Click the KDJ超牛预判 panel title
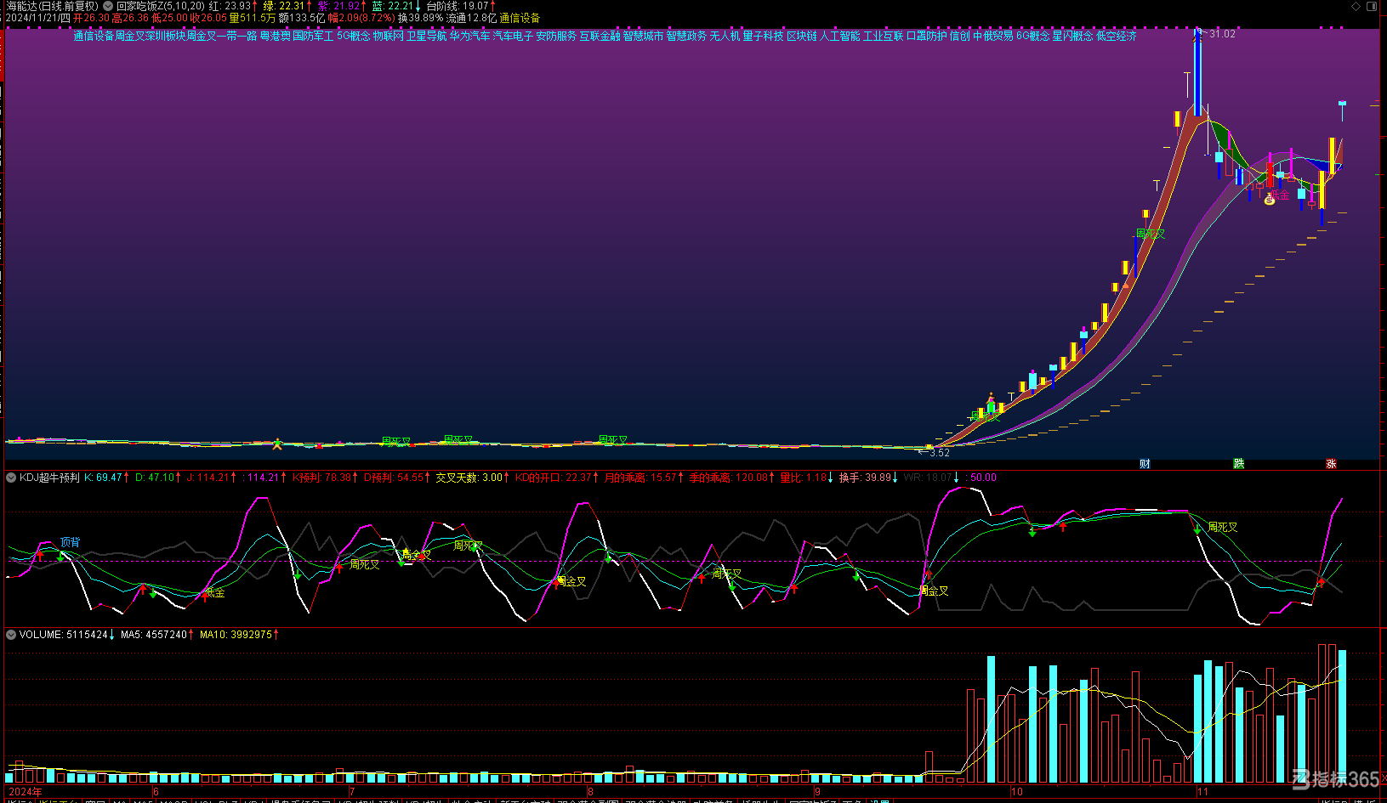Screen dimensions: 1387x803 coord(49,478)
